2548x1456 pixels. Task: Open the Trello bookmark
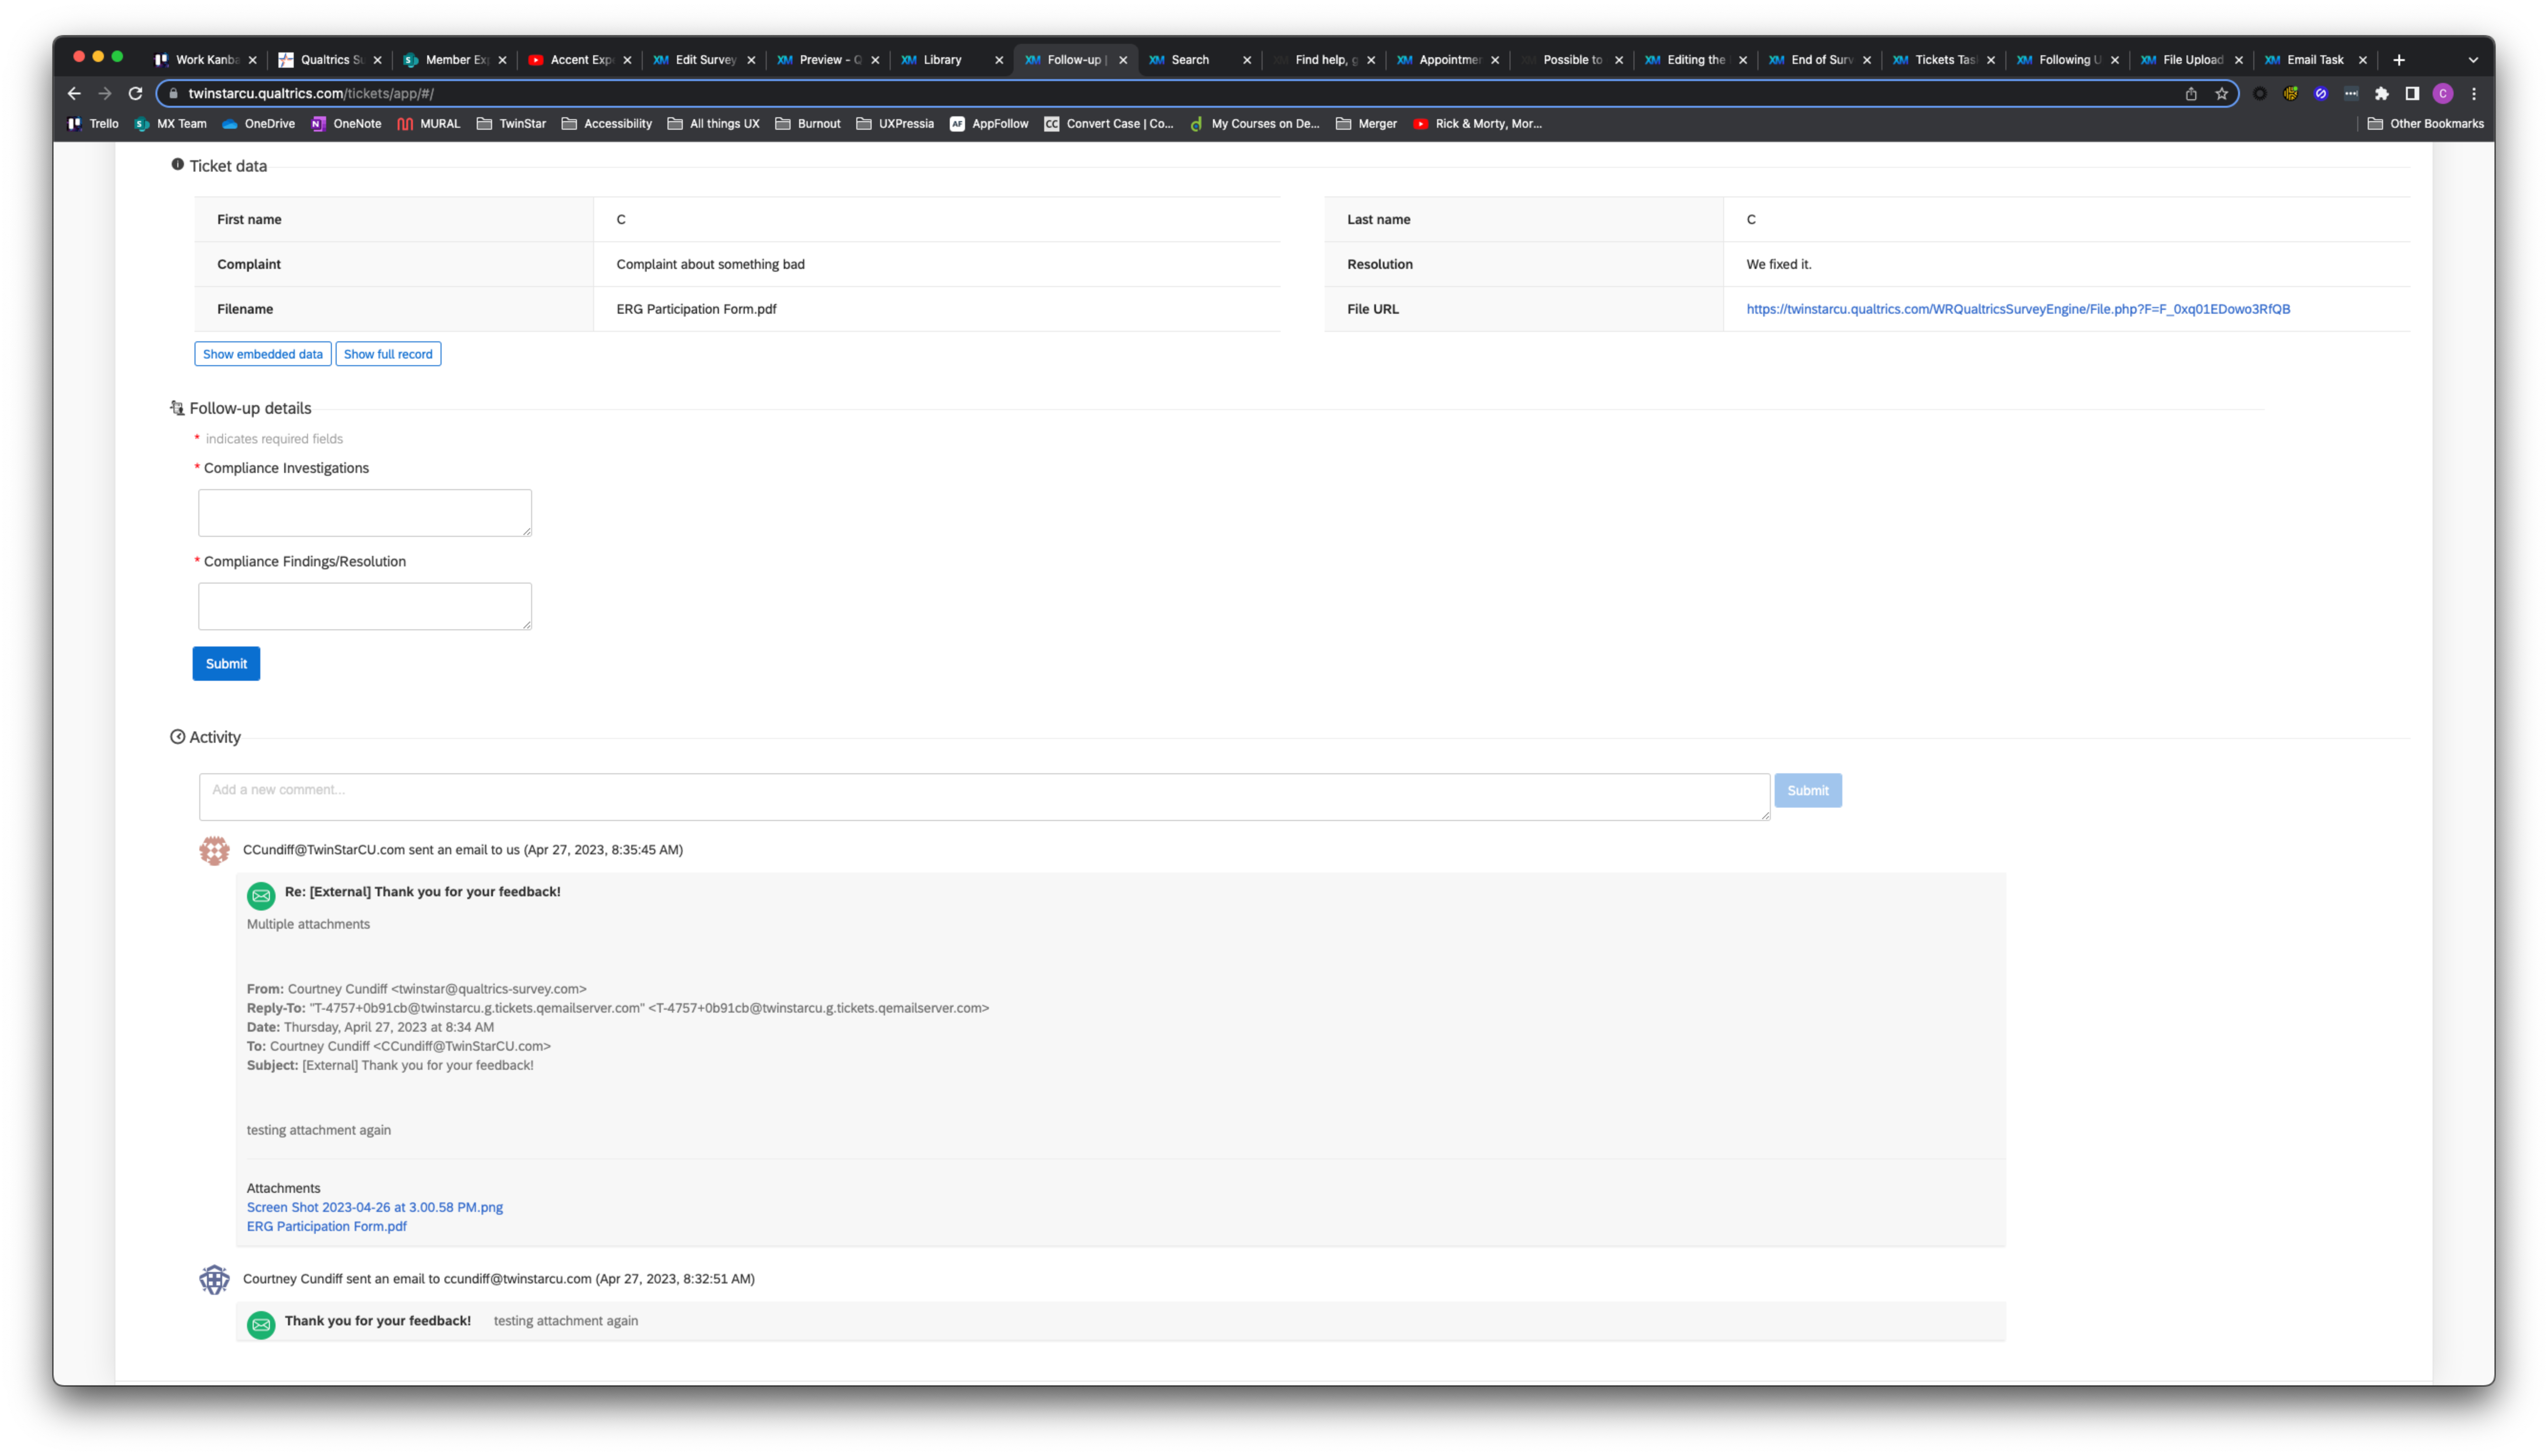coord(93,123)
